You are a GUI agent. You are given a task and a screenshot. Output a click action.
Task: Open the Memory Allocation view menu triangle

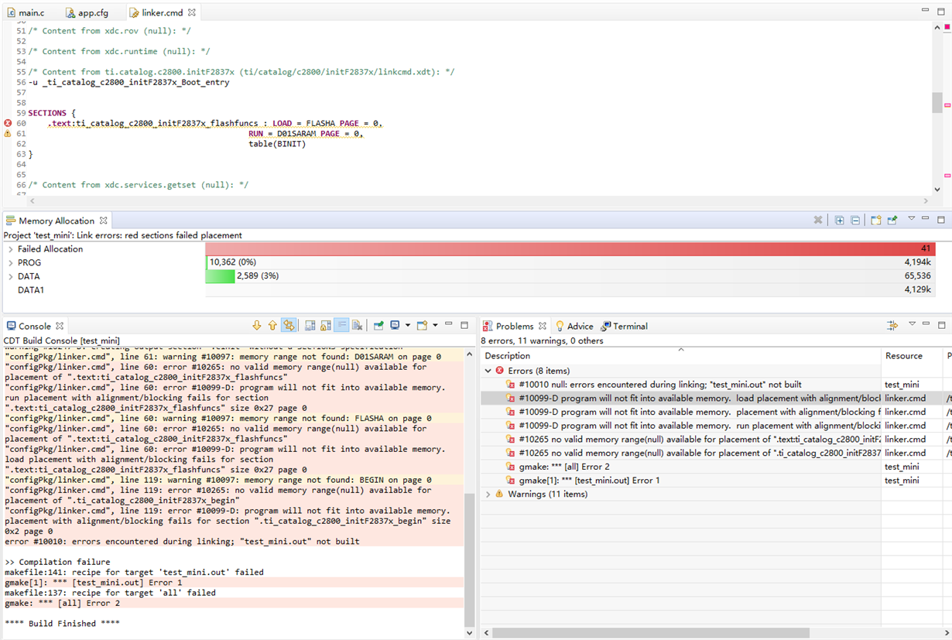[x=912, y=219]
